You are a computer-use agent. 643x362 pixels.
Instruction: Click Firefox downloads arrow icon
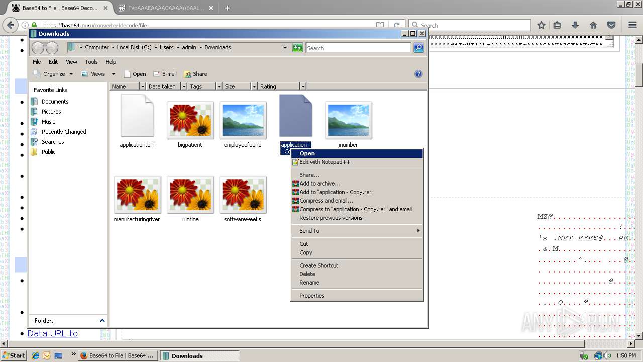click(x=575, y=25)
